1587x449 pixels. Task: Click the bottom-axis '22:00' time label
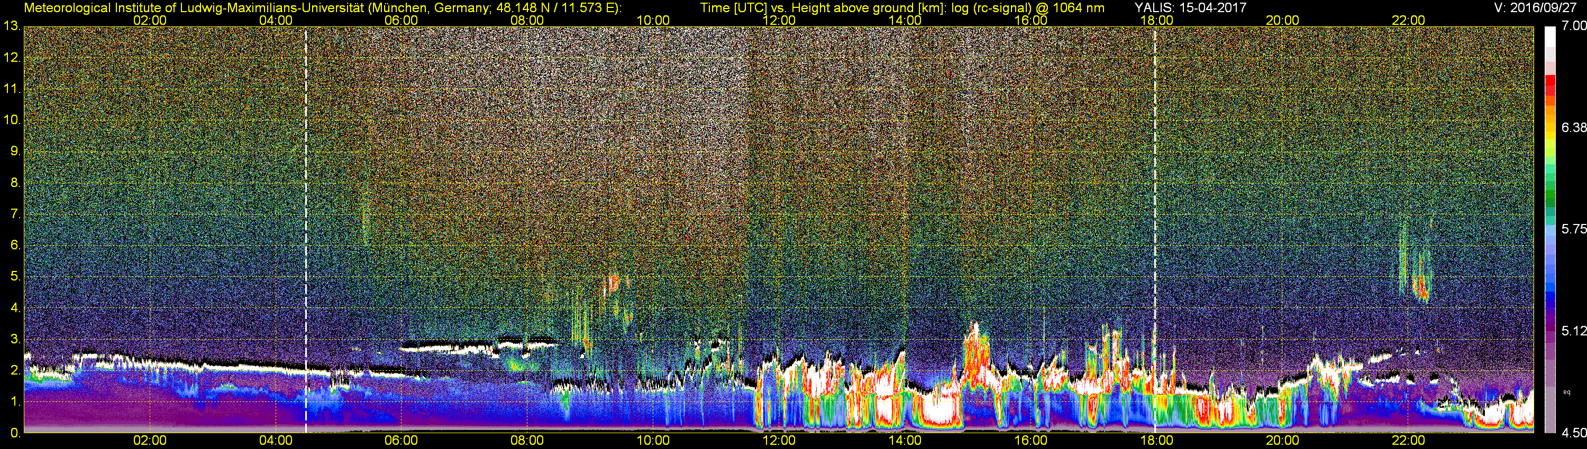[x=1408, y=441]
